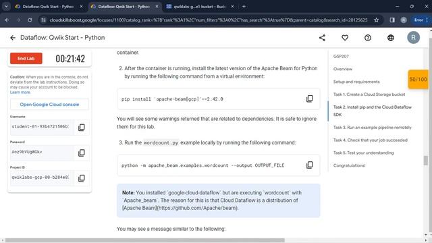The width and height of the screenshot is (432, 243).
Task: Click browser forward navigation arrow
Action: 18,20
